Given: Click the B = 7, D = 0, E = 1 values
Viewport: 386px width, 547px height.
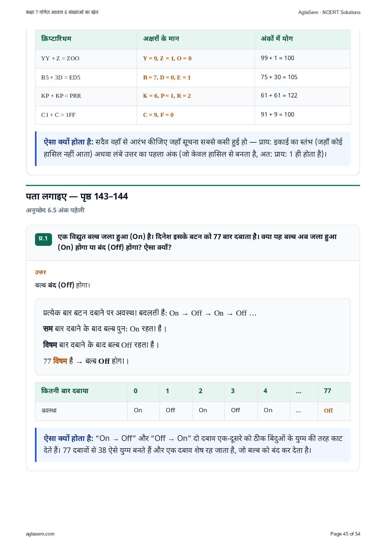Looking at the screenshot, I should click(x=167, y=77).
